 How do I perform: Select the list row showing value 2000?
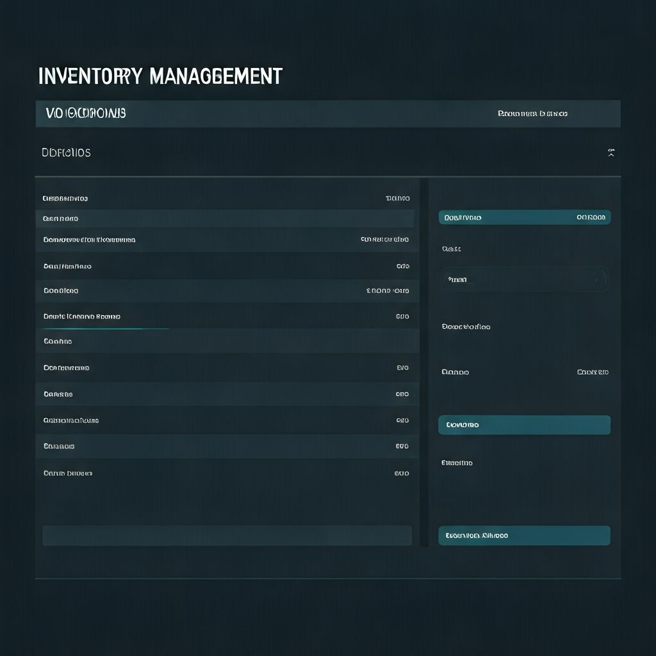click(227, 290)
